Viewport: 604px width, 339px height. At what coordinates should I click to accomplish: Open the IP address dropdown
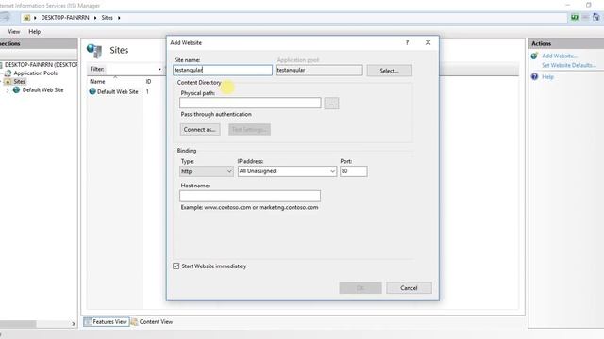[x=287, y=171]
